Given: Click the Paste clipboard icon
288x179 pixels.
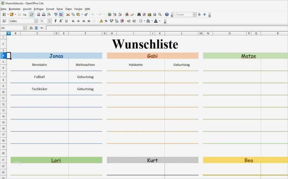Looking at the screenshot, I should [78, 14].
